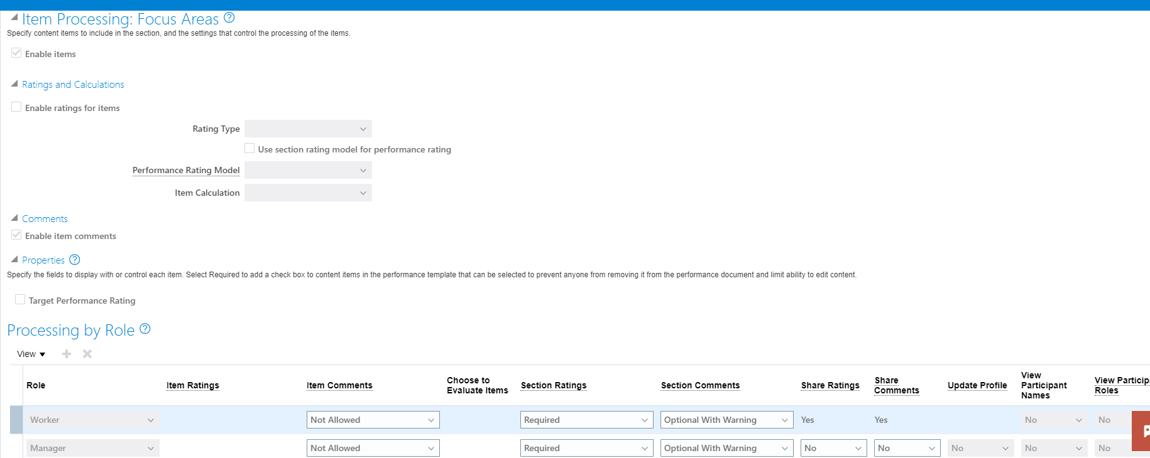
Task: Click the Properties heading link
Action: (43, 260)
